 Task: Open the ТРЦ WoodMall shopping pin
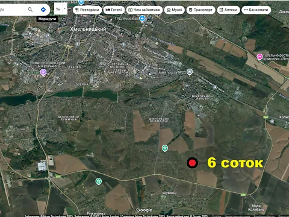pyautogui.click(x=142, y=19)
